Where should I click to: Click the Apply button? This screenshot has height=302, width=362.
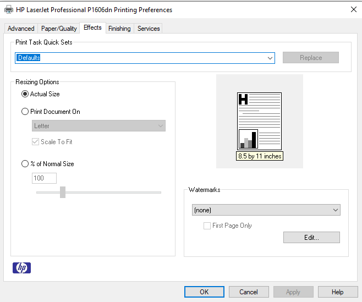click(293, 292)
